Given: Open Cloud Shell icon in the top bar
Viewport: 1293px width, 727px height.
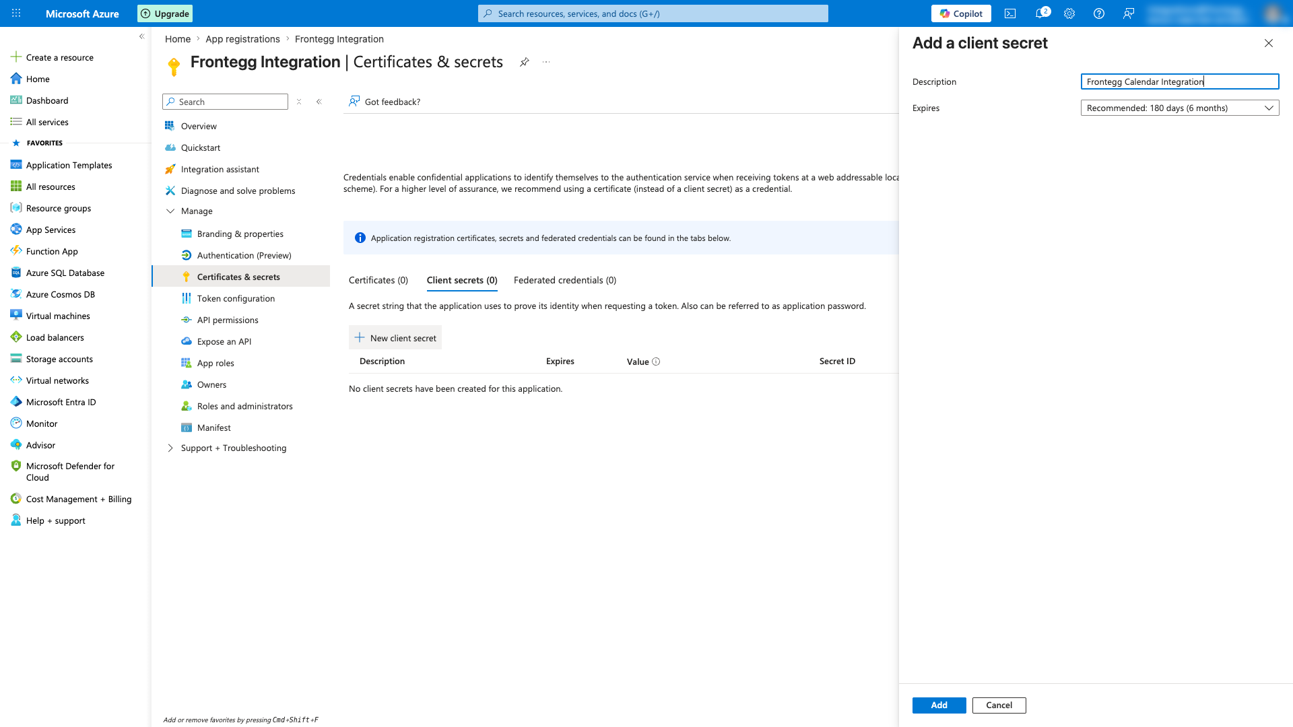Looking at the screenshot, I should (1010, 13).
